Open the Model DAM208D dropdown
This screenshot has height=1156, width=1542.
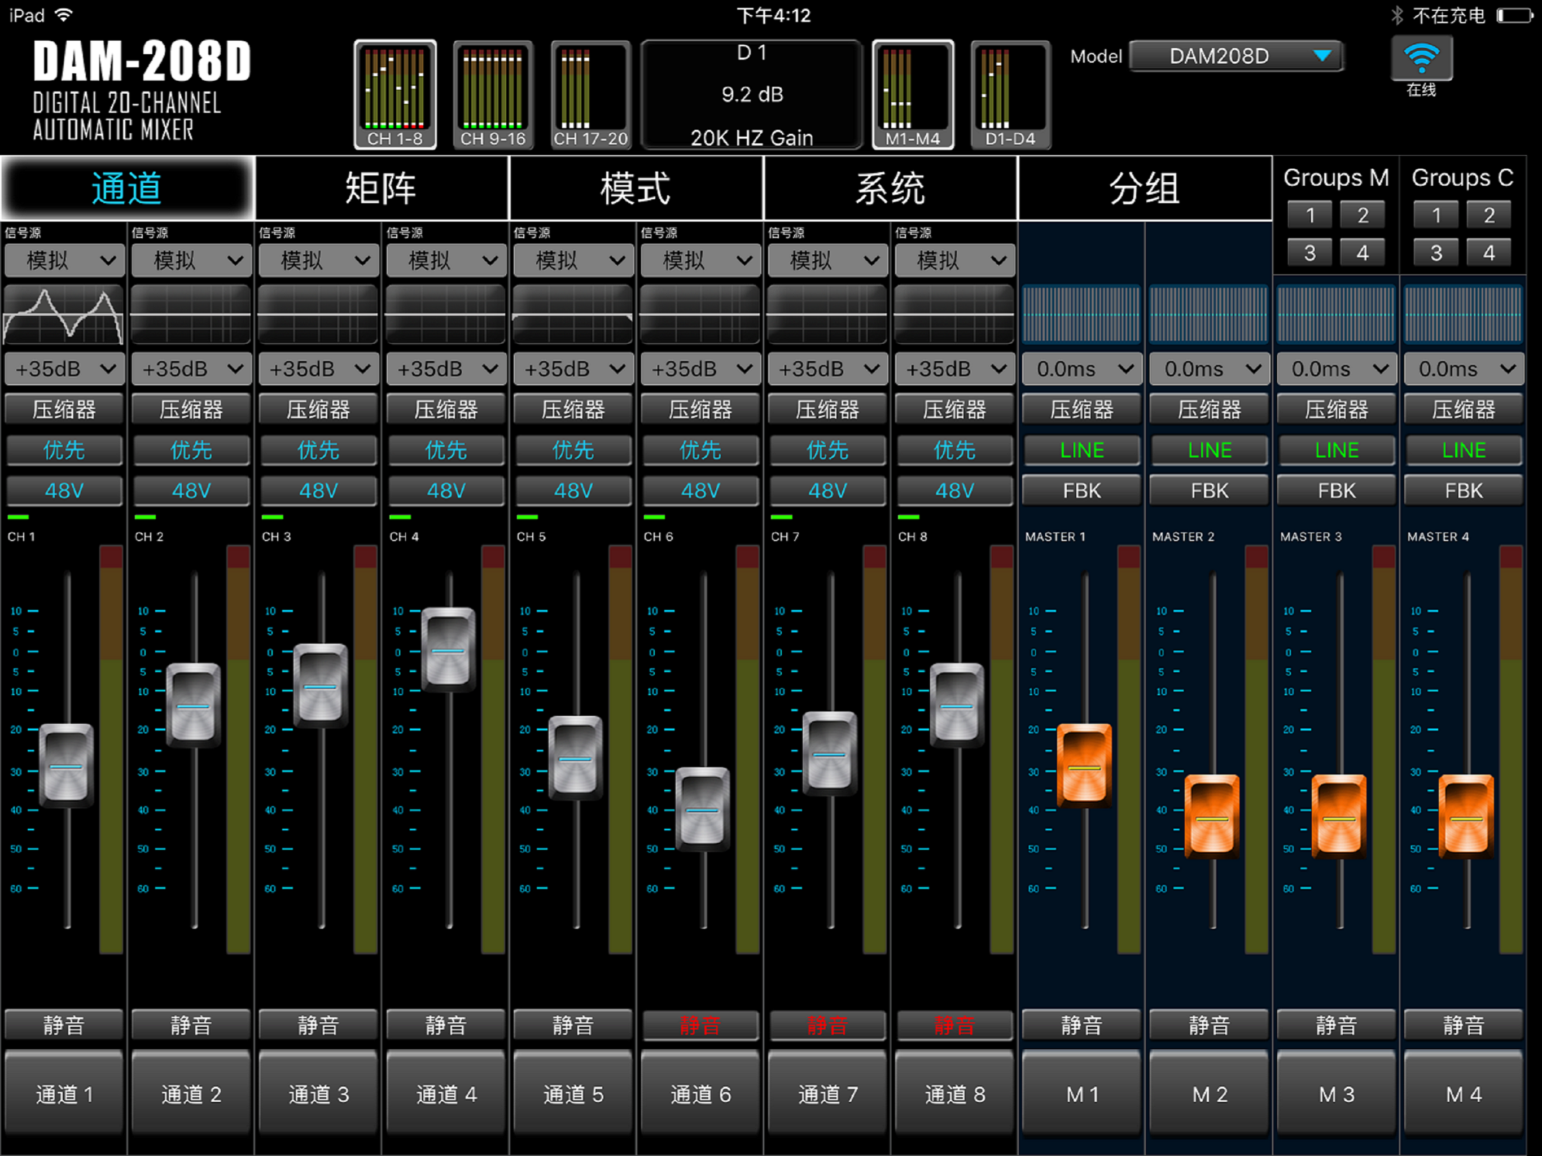1236,56
